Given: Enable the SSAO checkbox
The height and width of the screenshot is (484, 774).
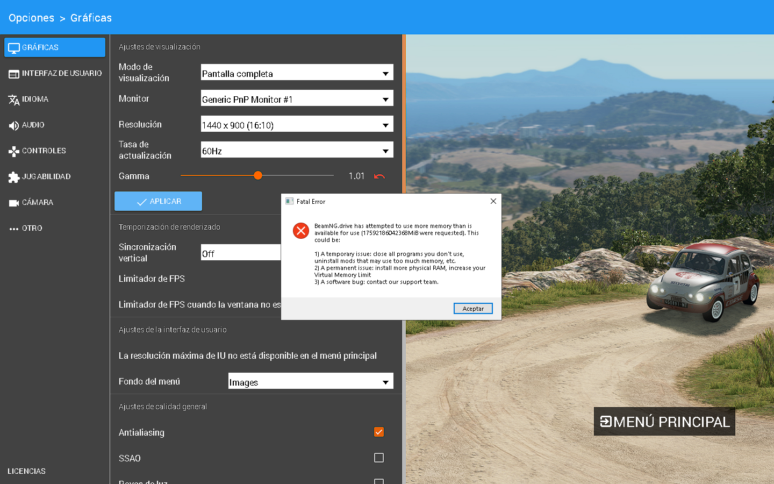Looking at the screenshot, I should (379, 458).
